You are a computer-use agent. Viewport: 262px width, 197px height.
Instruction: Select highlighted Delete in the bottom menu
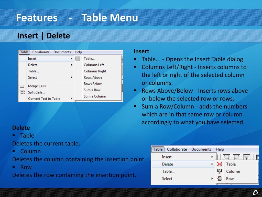click(184, 164)
